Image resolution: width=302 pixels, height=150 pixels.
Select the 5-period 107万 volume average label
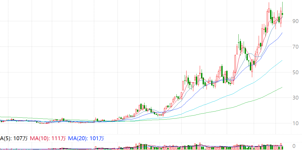(14, 138)
